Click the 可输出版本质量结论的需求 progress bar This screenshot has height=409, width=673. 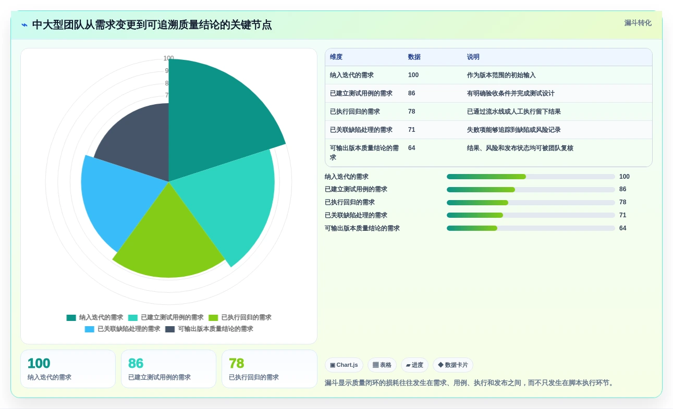coord(531,228)
